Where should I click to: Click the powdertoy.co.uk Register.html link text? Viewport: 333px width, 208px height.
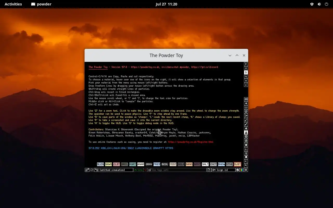[x=191, y=142]
